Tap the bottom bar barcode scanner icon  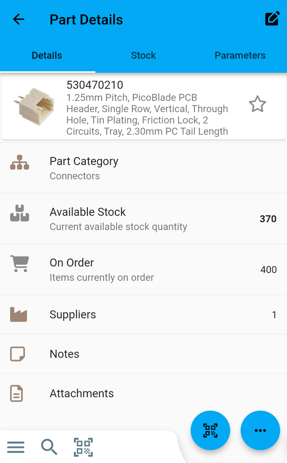click(83, 447)
